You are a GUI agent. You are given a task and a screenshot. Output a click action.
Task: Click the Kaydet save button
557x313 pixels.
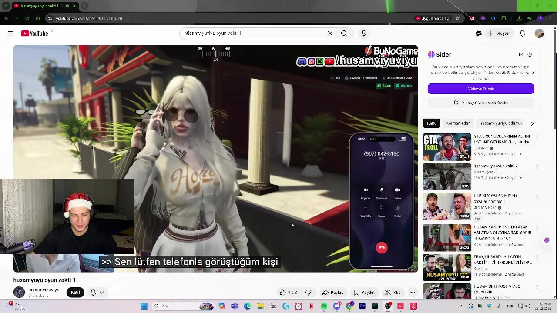[364, 293]
